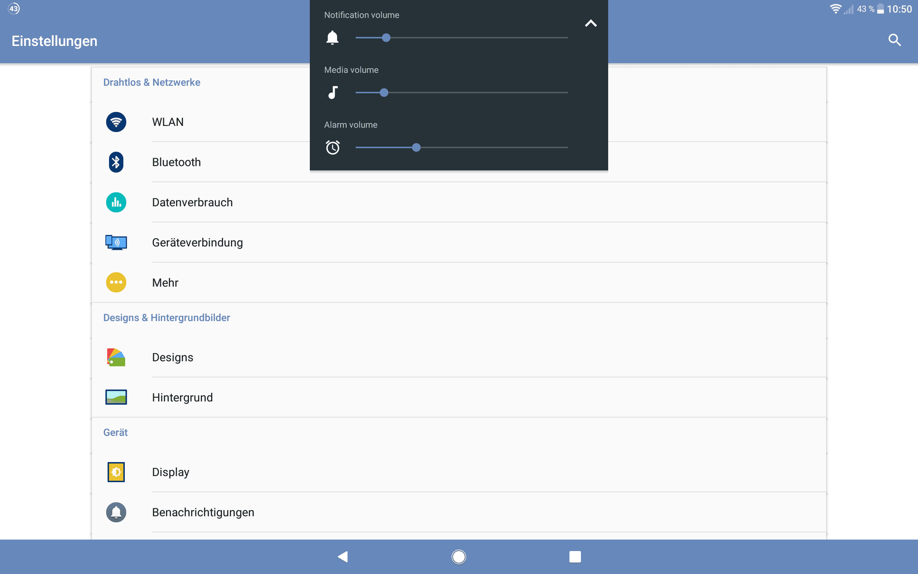Open the WLAN entry
The image size is (918, 574).
coord(459,122)
